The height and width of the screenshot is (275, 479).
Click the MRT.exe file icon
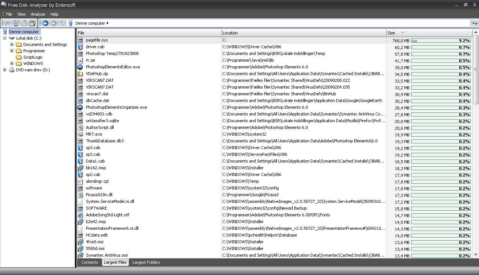[80, 134]
